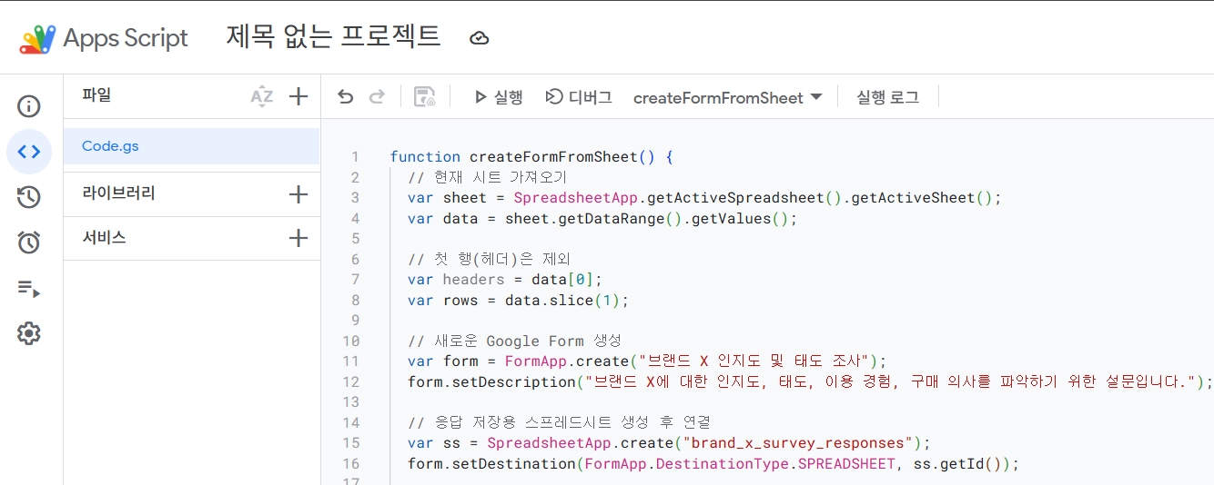Open the 실행 로그 execution log

tap(887, 97)
